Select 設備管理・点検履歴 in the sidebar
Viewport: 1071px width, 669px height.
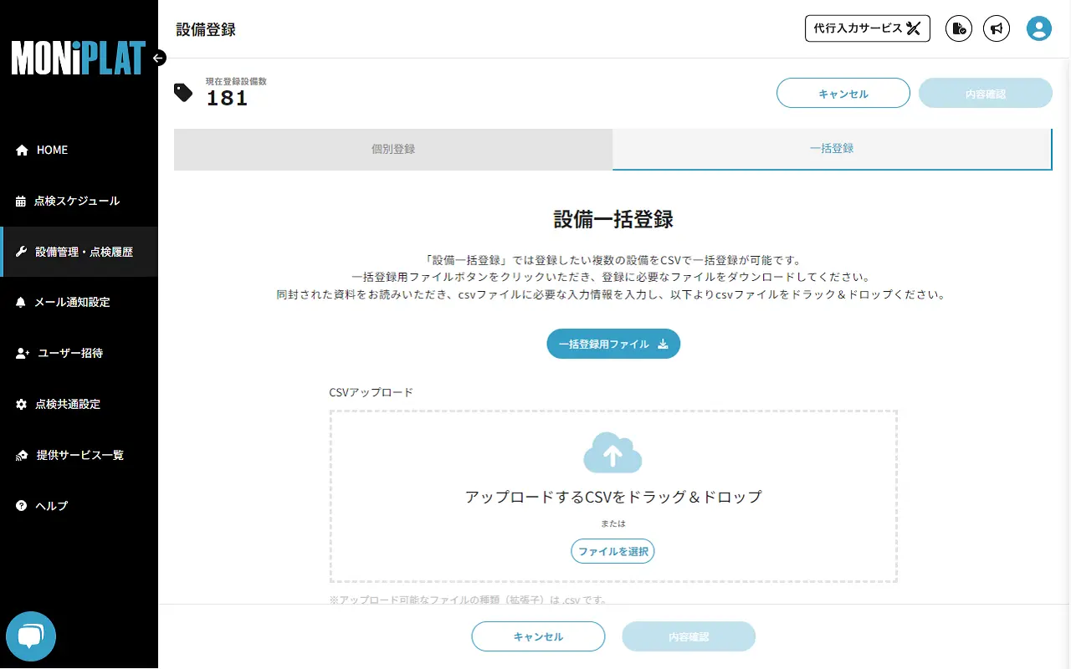85,252
